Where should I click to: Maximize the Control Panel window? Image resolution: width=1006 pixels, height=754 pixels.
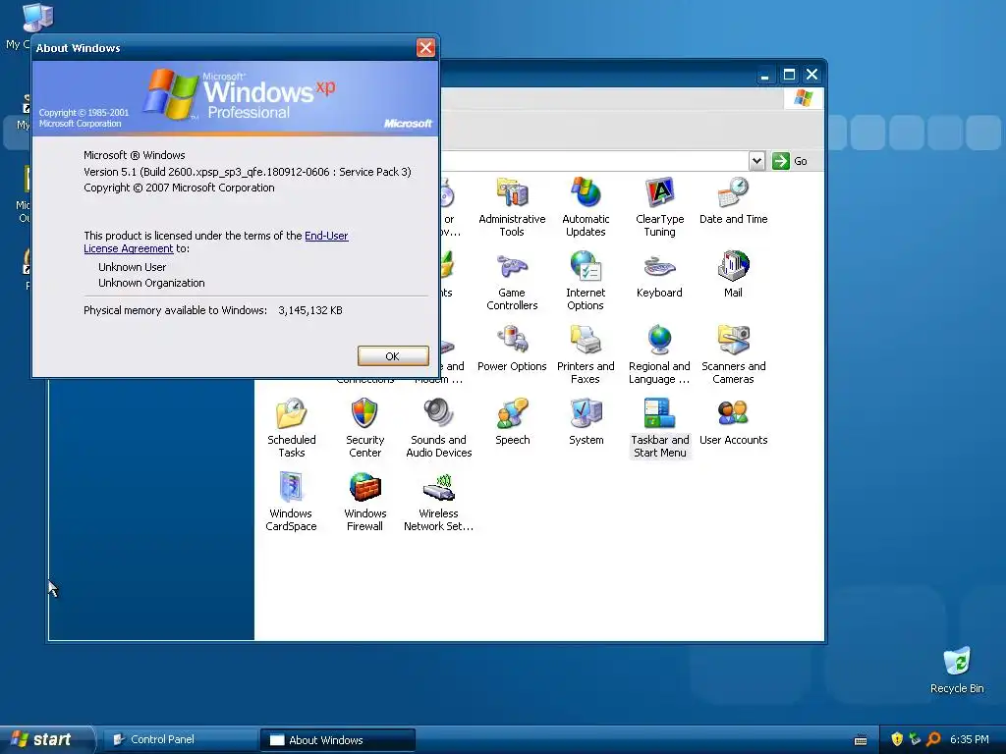tap(789, 75)
